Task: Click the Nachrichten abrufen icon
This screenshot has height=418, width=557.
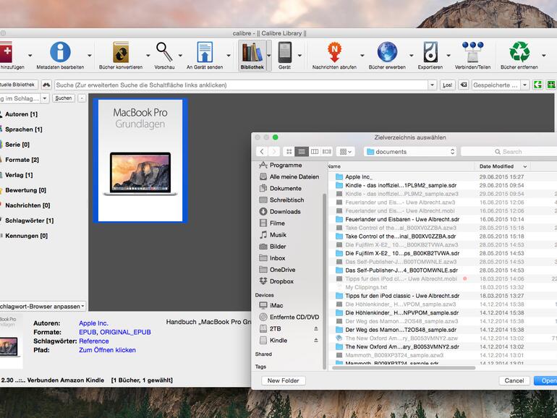Action: (x=334, y=53)
